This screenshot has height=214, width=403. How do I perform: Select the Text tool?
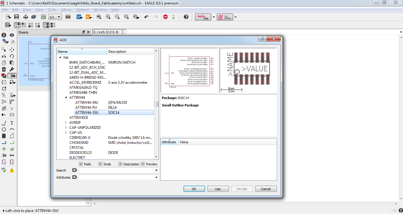(x=12, y=123)
